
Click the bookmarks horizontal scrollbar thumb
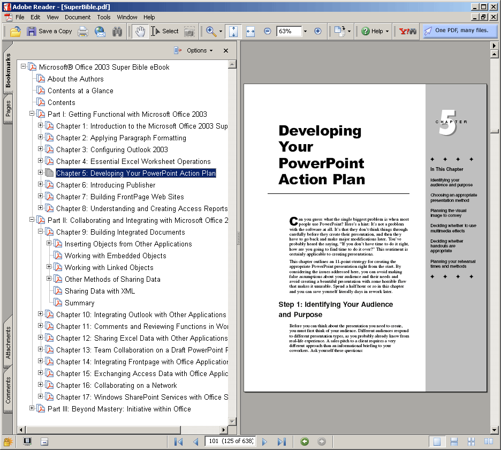tap(103, 430)
